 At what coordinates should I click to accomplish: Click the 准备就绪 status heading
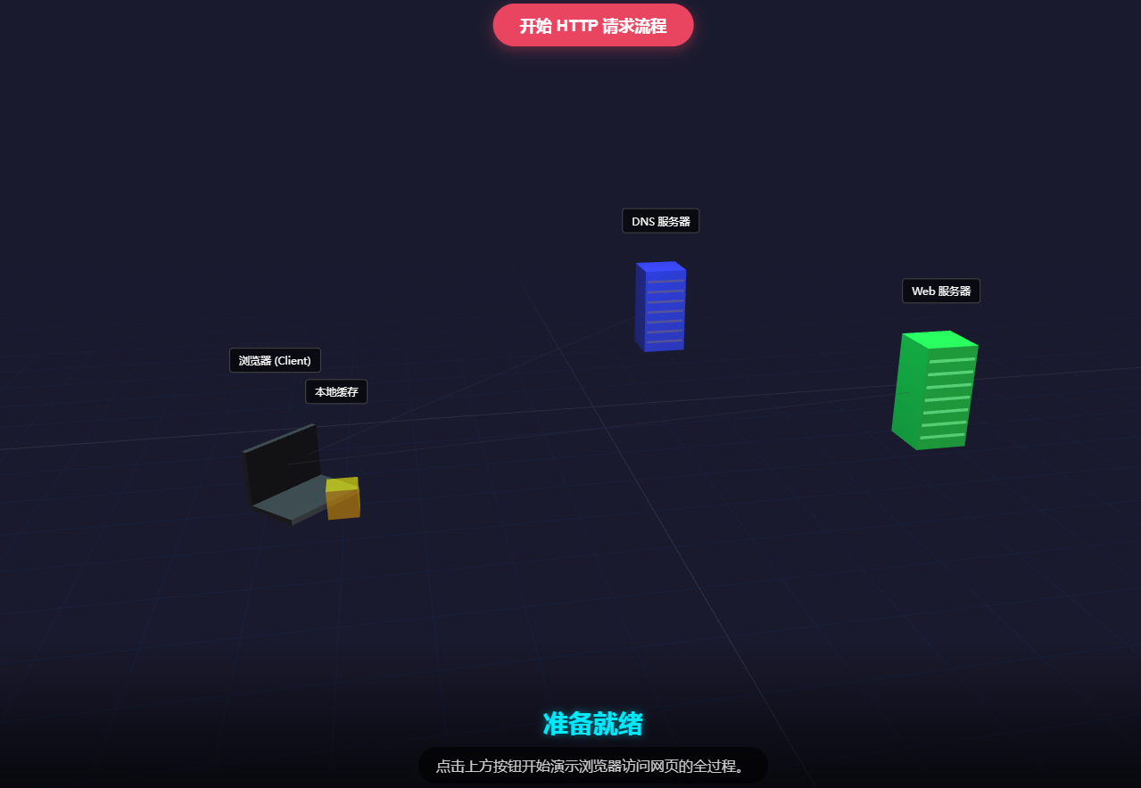coord(592,726)
